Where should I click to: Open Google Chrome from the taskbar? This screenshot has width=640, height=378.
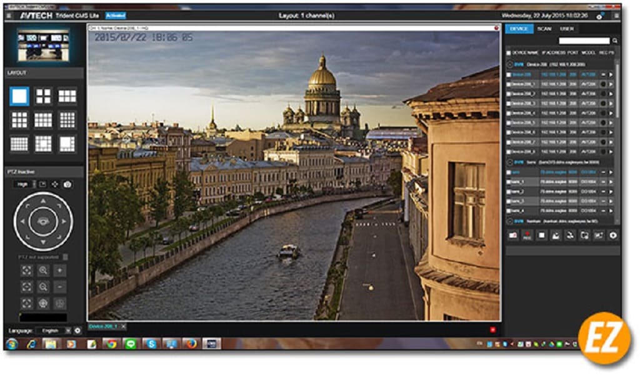tap(111, 344)
